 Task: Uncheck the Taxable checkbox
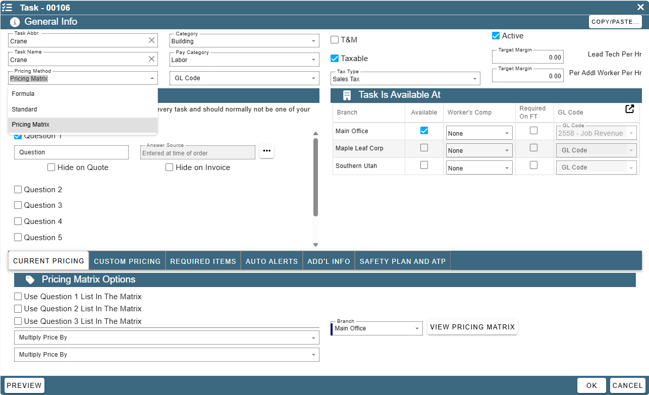pos(335,59)
